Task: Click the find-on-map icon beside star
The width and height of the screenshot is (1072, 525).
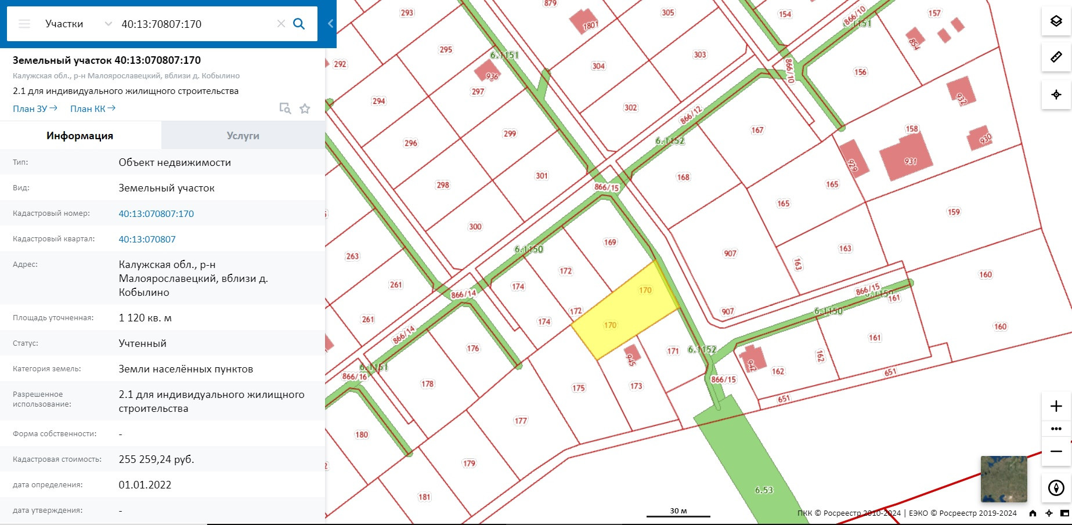Action: click(x=285, y=108)
